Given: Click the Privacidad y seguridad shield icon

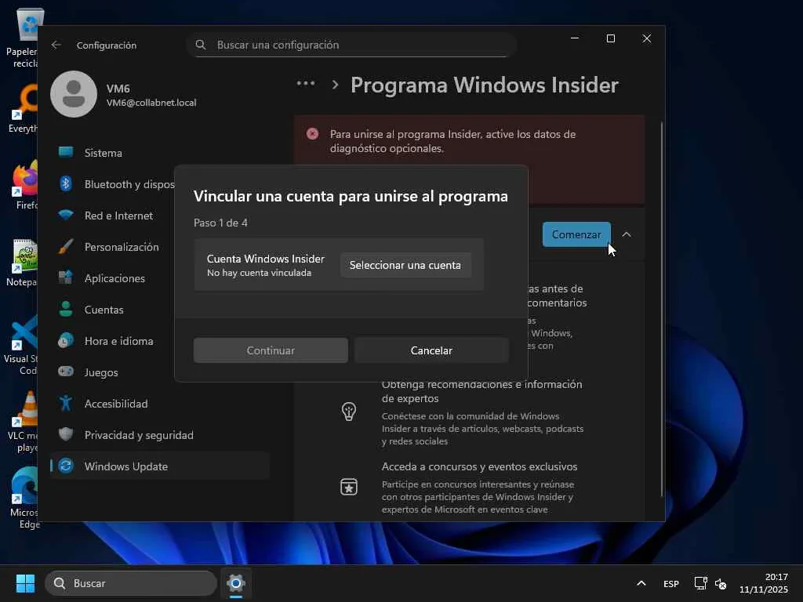Looking at the screenshot, I should (66, 434).
